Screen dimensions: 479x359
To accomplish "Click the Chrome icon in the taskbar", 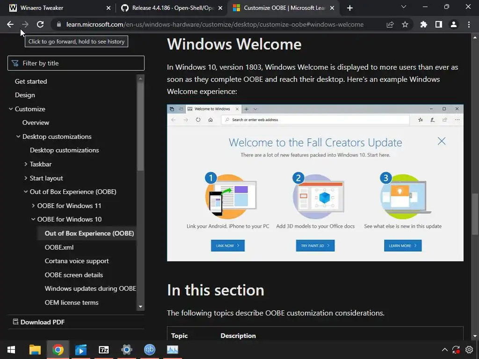I will click(x=58, y=350).
